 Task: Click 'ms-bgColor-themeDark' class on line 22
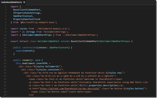(67, 73)
